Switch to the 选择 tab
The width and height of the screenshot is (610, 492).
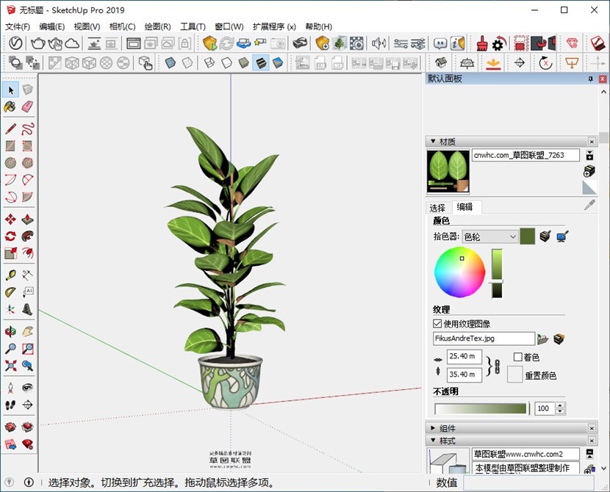point(437,208)
